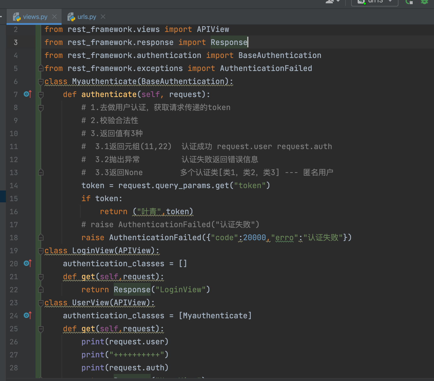The width and height of the screenshot is (434, 381).
Task: Click the comment '# 3.返回值有3种'
Action: pyautogui.click(x=112, y=133)
